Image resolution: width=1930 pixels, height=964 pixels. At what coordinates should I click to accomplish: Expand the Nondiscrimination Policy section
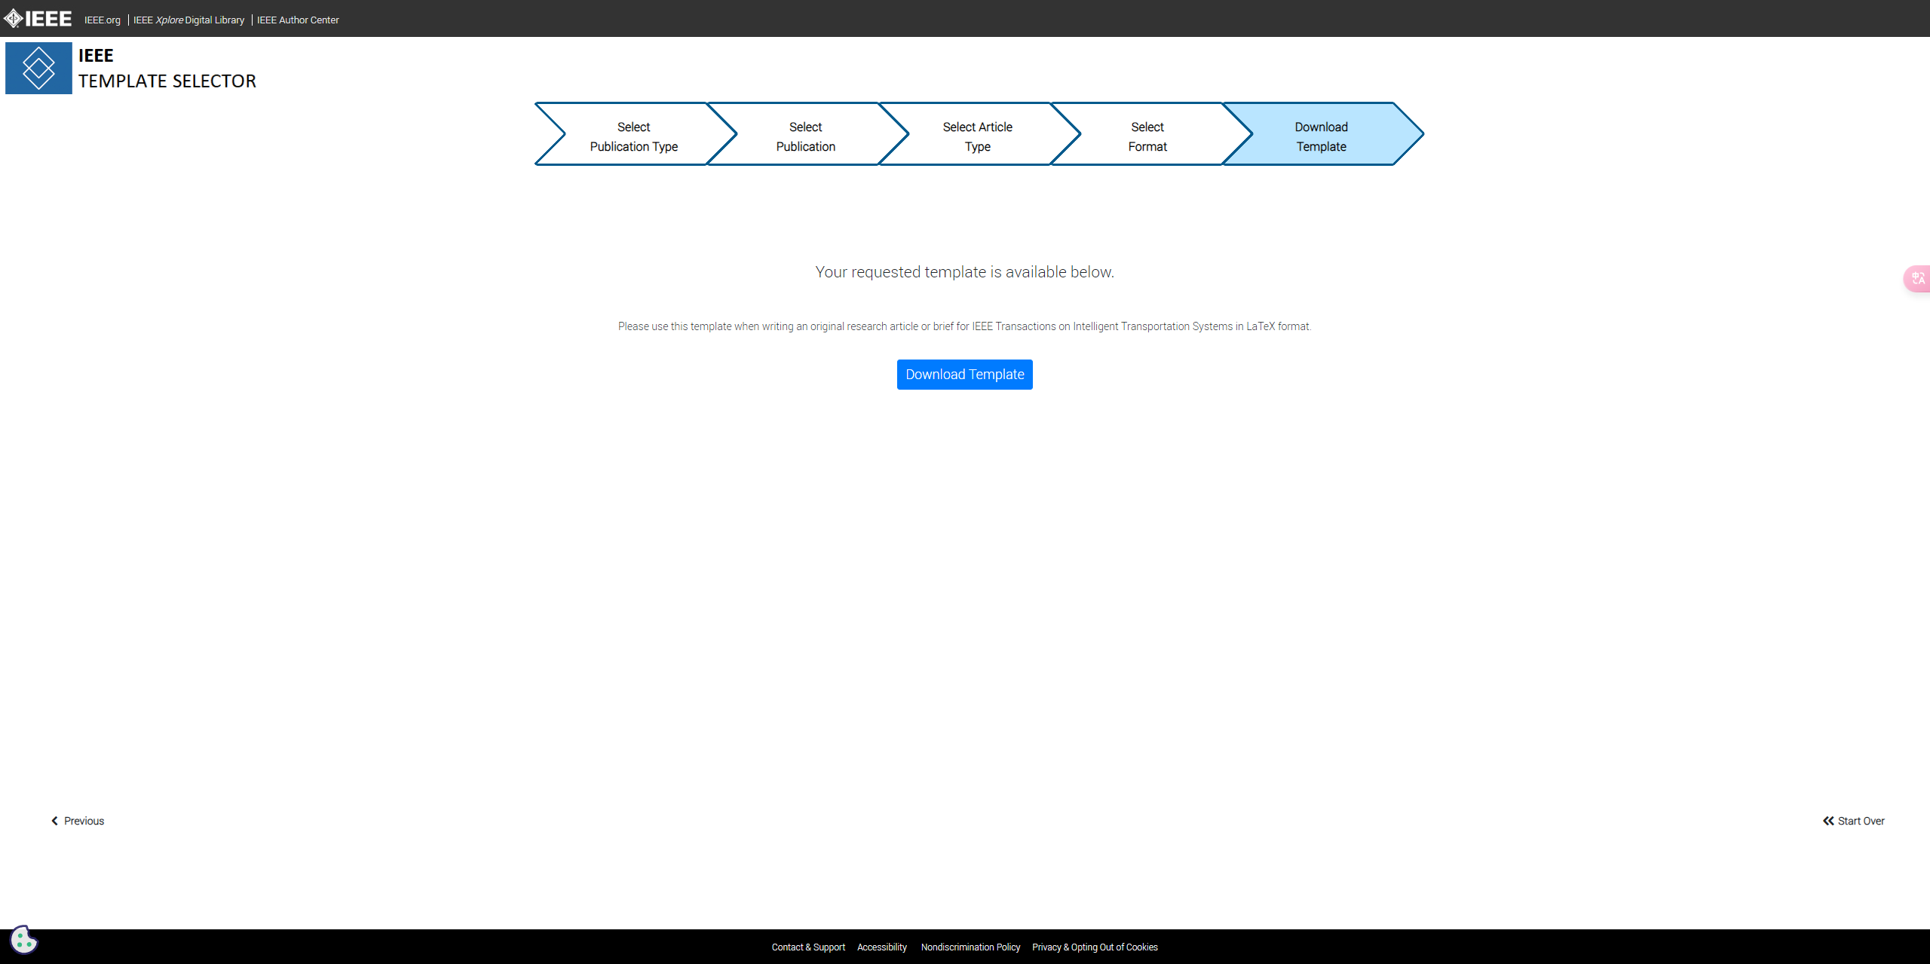click(971, 947)
